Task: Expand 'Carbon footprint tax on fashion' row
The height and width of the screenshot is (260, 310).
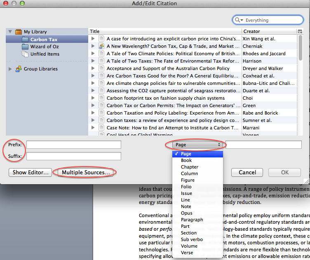Action: pos(93,98)
